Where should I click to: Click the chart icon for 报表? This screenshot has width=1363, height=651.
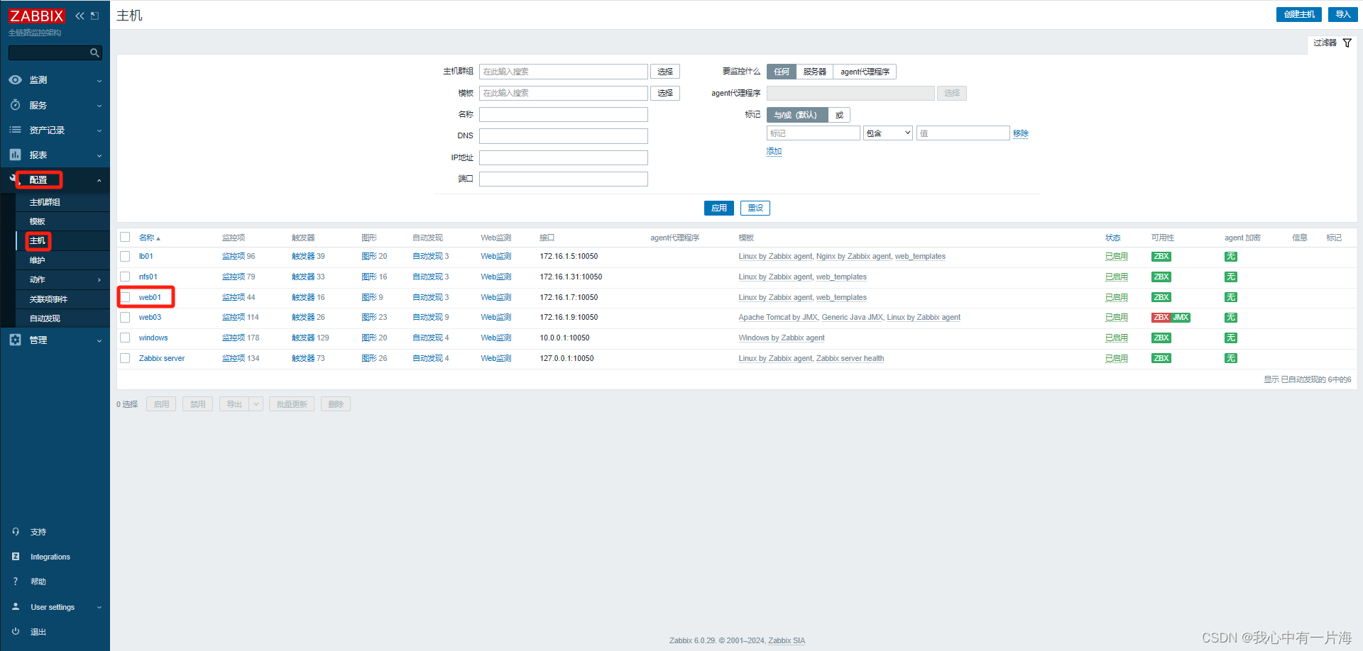15,155
